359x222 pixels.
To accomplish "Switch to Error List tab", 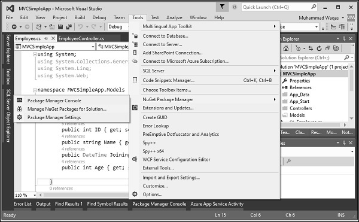I will [x=23, y=204].
